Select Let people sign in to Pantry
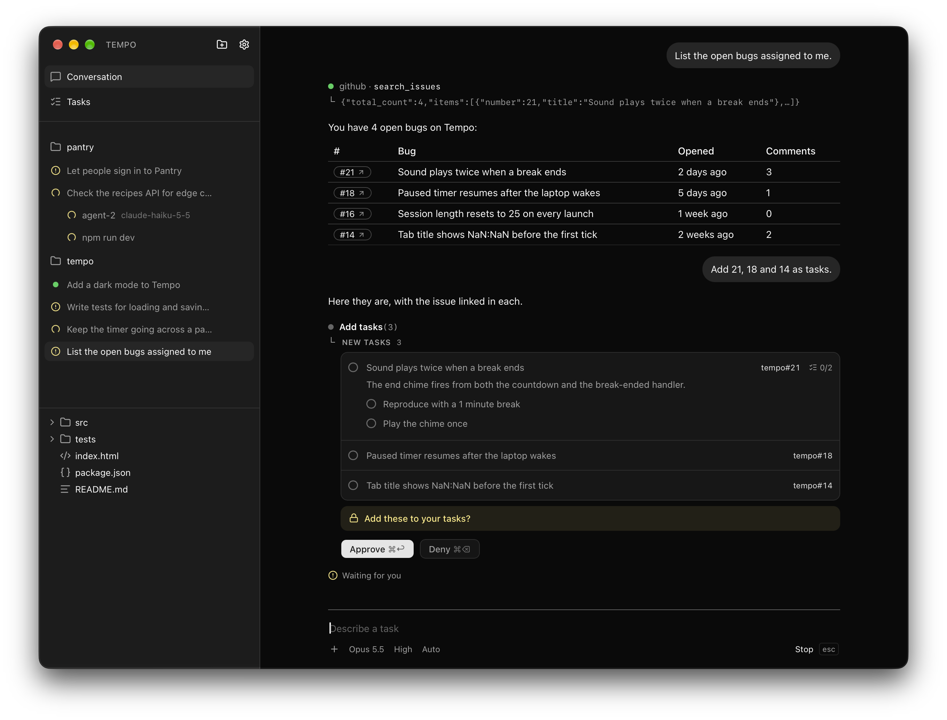This screenshot has width=947, height=720. pyautogui.click(x=149, y=170)
